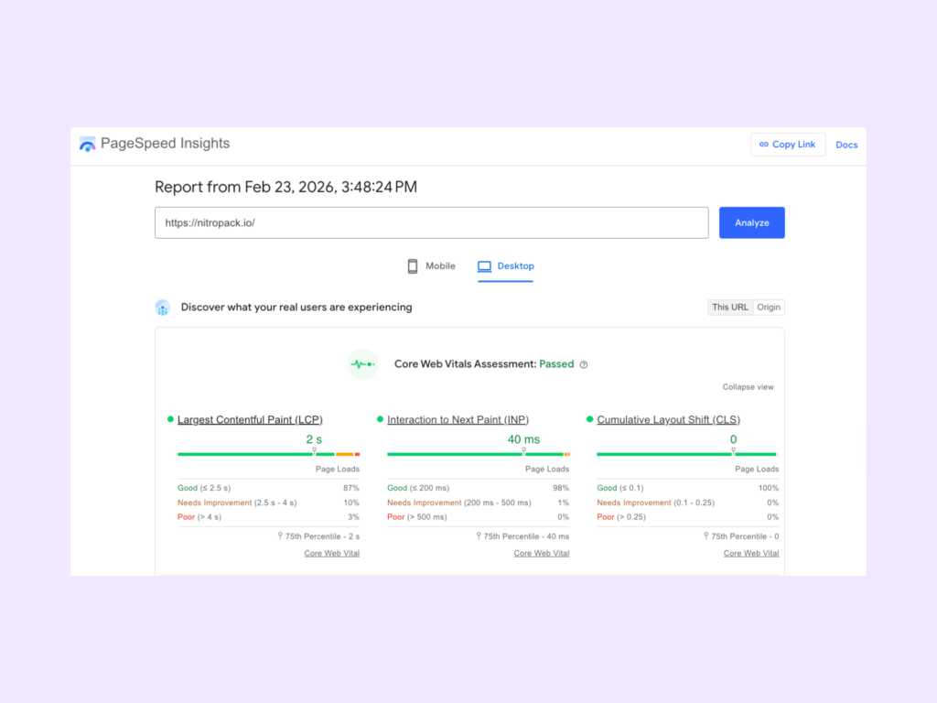Screen dimensions: 937x703
Task: Switch to the Mobile tab
Action: (x=432, y=266)
